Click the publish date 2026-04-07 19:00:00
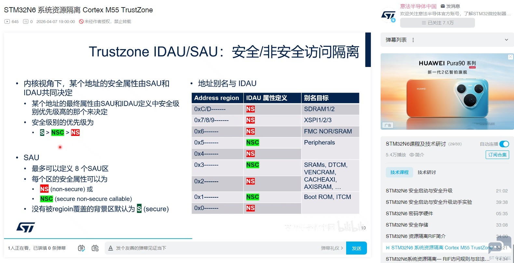Image resolution: width=514 pixels, height=263 pixels. pyautogui.click(x=56, y=21)
